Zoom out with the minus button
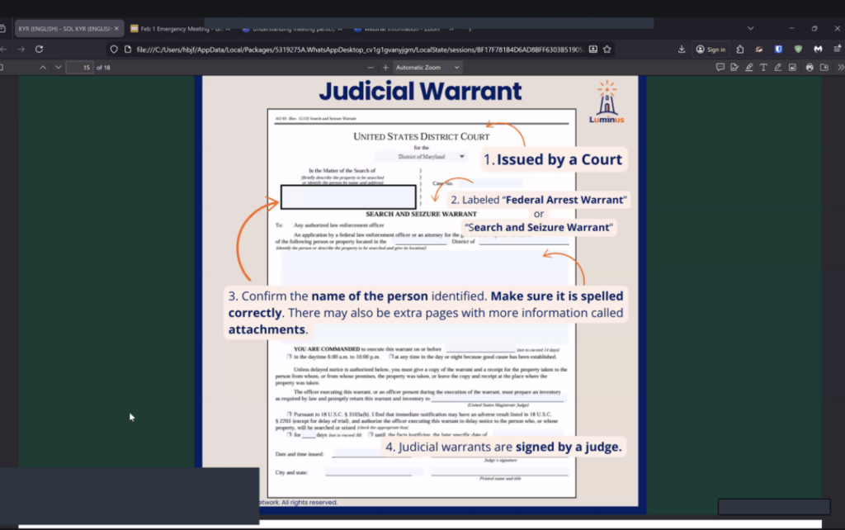The height and width of the screenshot is (530, 845). (x=371, y=67)
